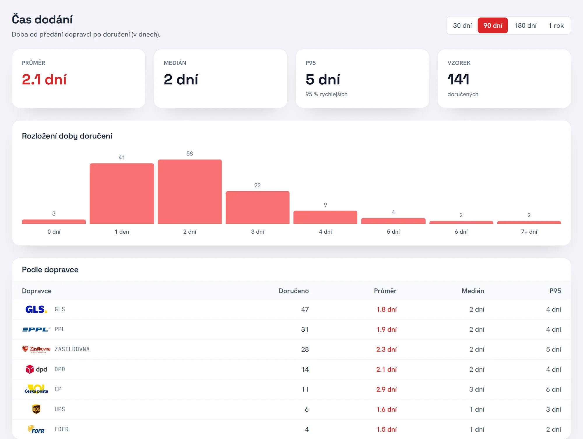Click the 2 dní histogram bar
The height and width of the screenshot is (439, 583).
pos(190,192)
